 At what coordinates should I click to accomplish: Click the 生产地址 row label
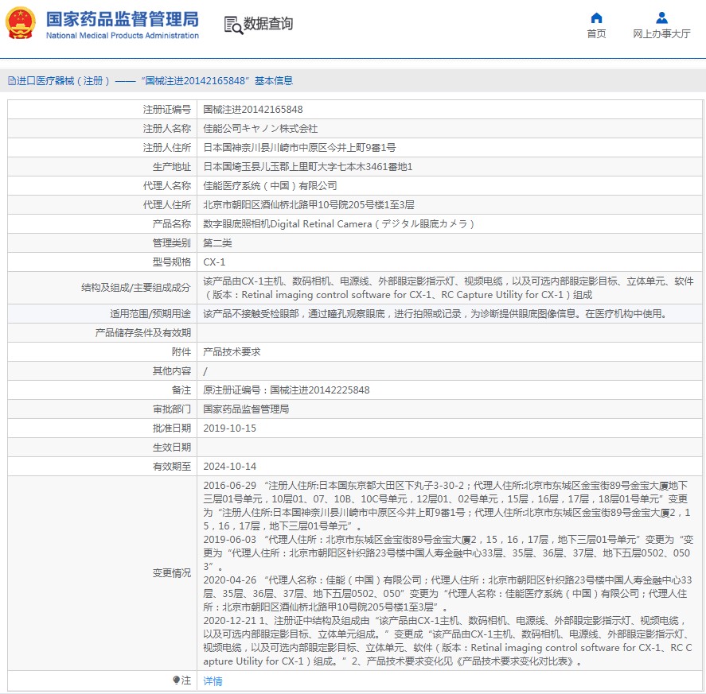tap(172, 167)
